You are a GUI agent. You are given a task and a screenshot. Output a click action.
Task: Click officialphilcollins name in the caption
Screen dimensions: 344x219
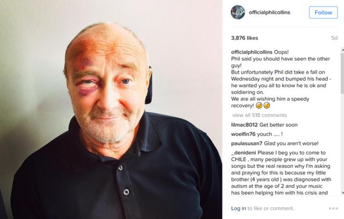[252, 52]
